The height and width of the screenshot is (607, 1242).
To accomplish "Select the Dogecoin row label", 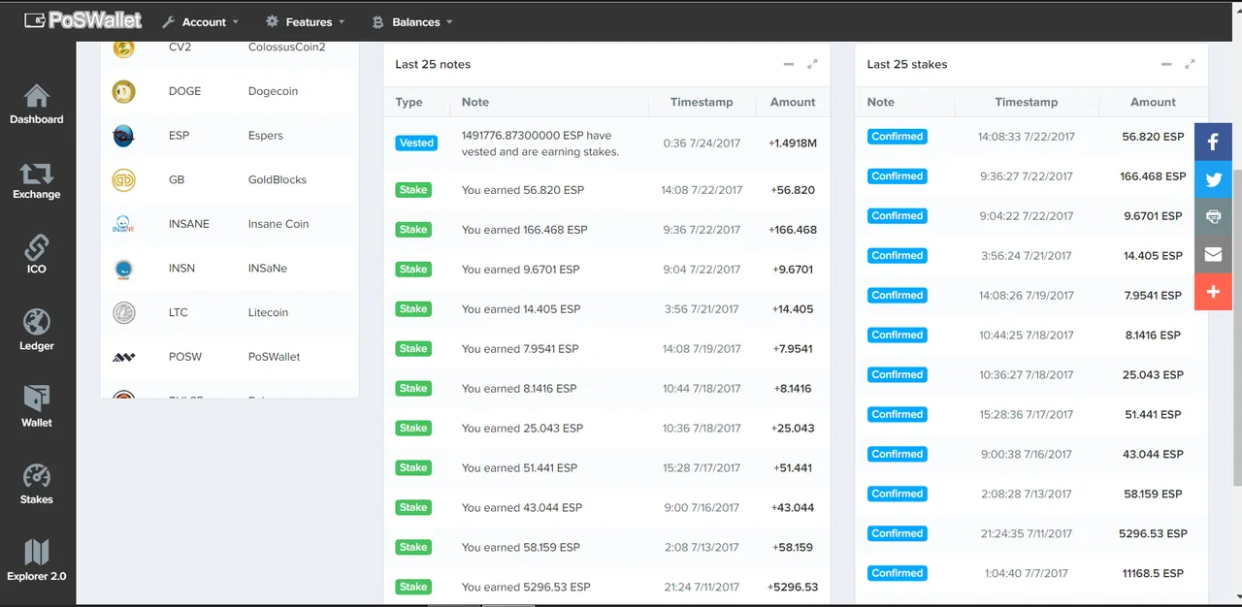I will point(273,91).
